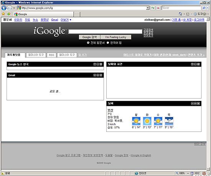Click the 목 cloudy forecast icon
This screenshot has height=176, width=211.
(x=169, y=121)
